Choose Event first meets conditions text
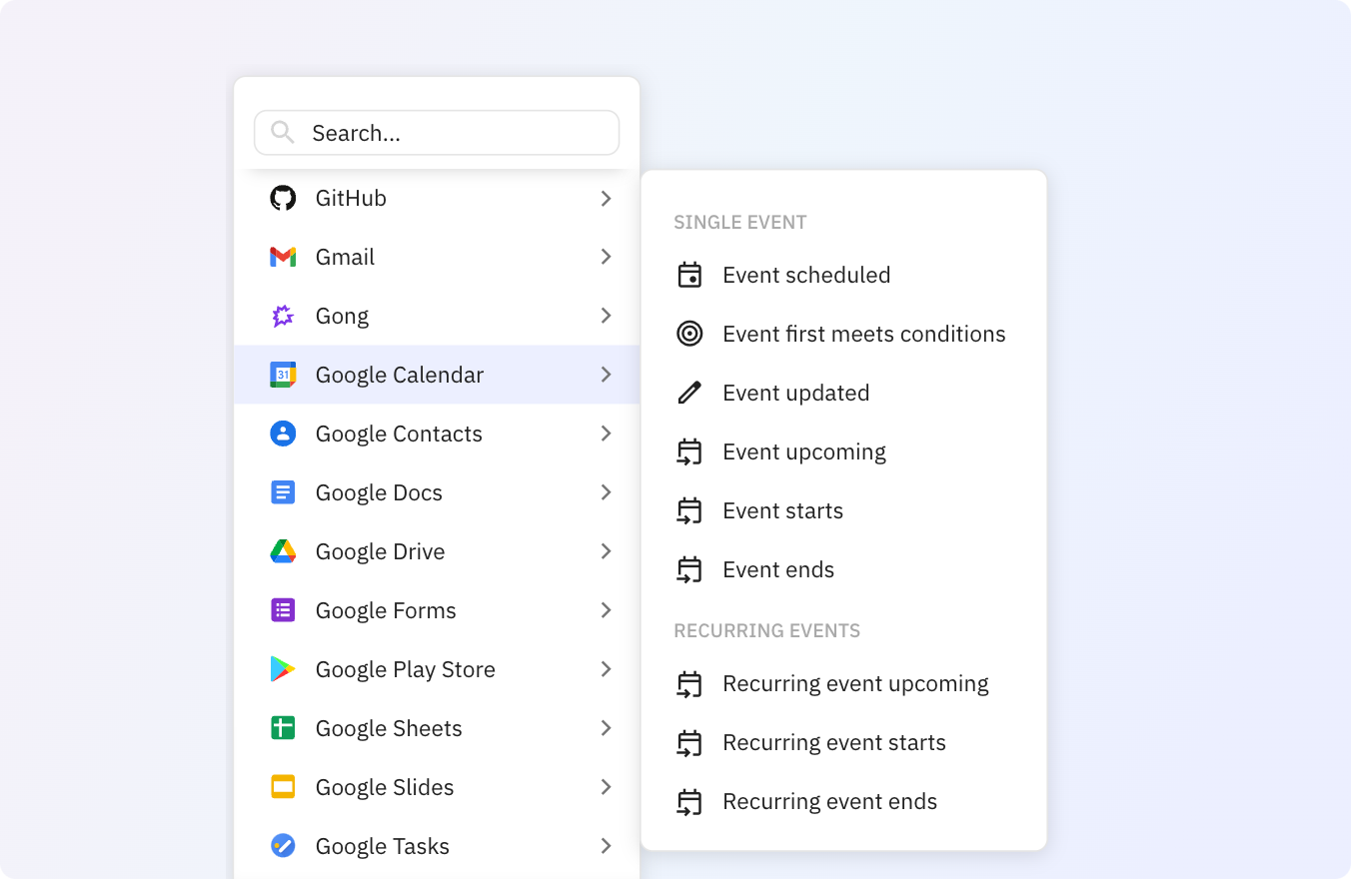The width and height of the screenshot is (1351, 879). tap(864, 334)
